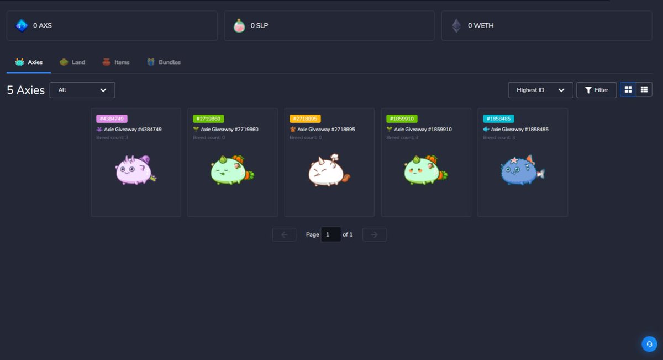
Task: Click the SLP potion icon
Action: (x=239, y=25)
